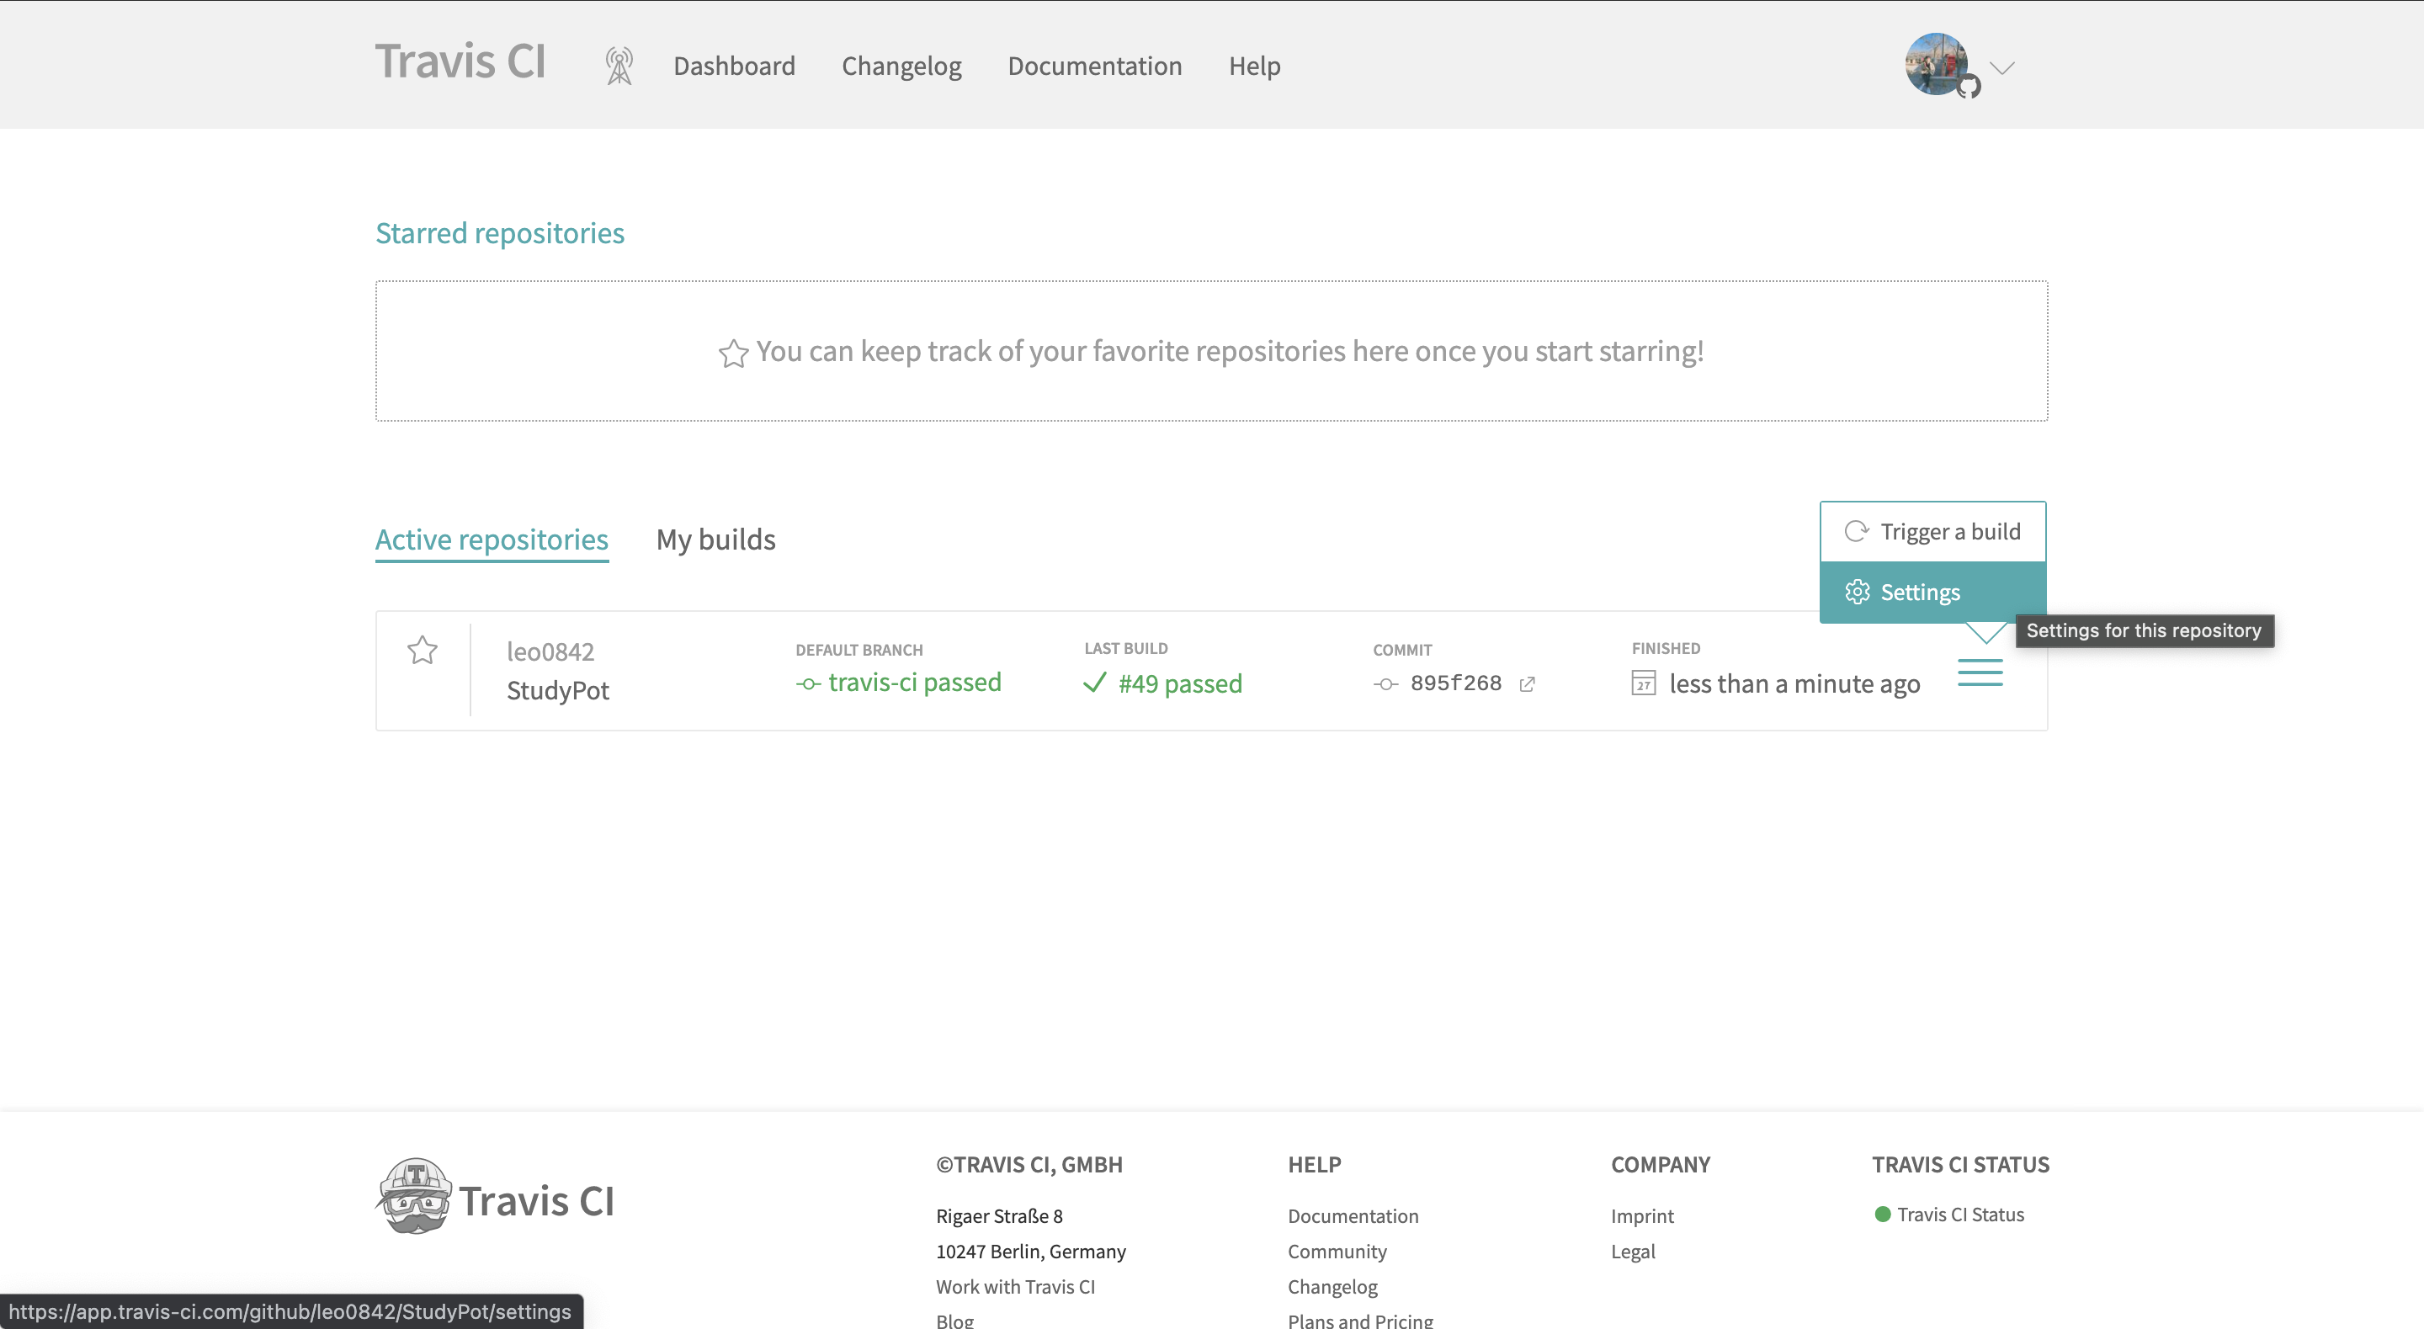This screenshot has height=1329, width=2424.
Task: Click the green status dot indicator
Action: pos(1883,1215)
